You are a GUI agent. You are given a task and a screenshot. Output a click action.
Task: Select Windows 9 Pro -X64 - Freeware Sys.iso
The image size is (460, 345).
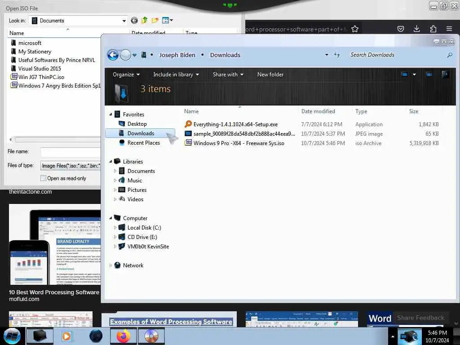tap(239, 143)
